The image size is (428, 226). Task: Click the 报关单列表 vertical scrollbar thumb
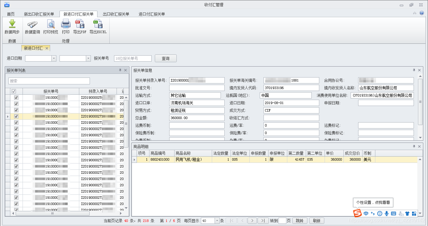tap(126, 123)
